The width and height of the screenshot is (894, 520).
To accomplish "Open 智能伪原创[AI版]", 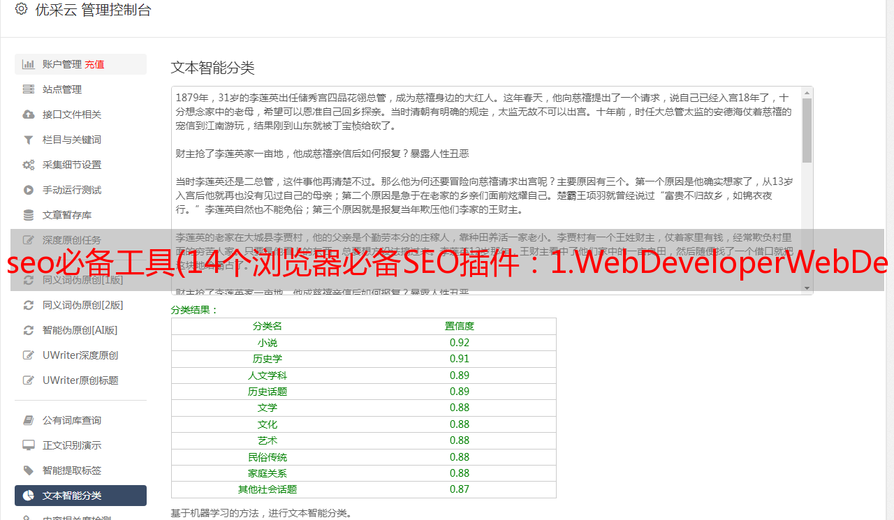I will [80, 330].
